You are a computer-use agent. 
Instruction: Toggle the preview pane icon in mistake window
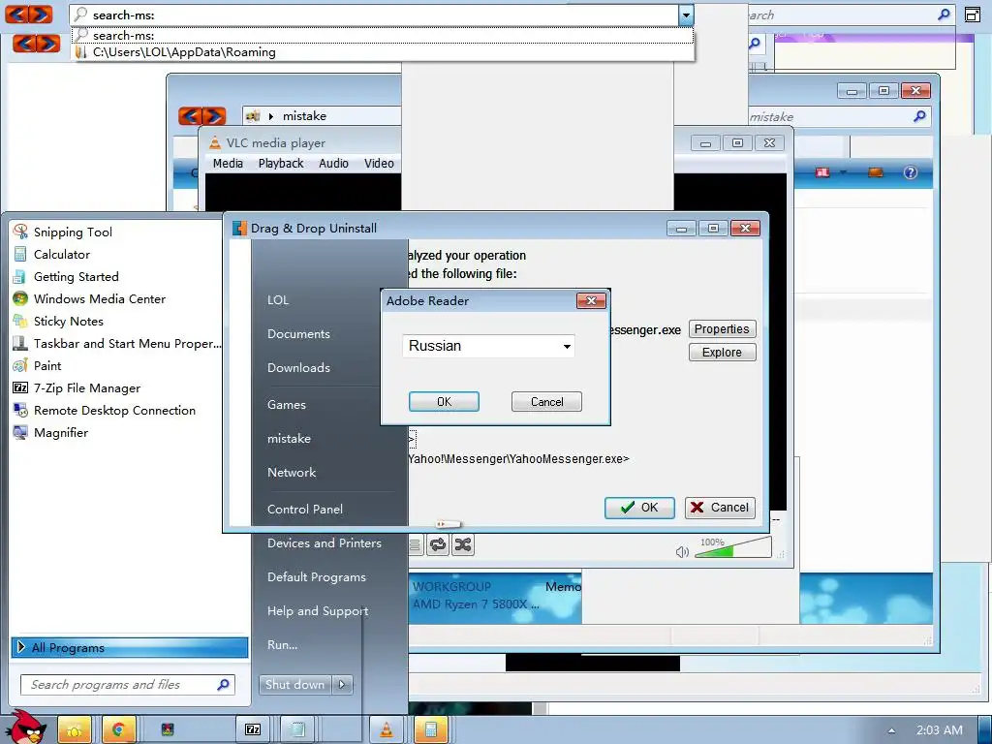[x=876, y=172]
